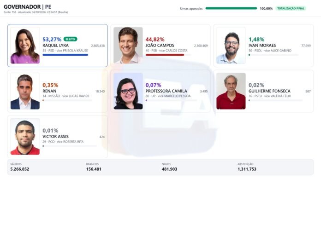321x225 pixels.
Task: Click party line '50 · PSOL · vice ALICE GABINO'
Action: click(270, 51)
